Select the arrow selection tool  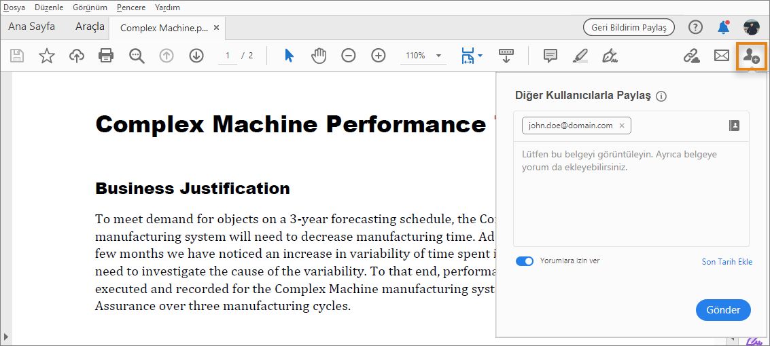pyautogui.click(x=290, y=56)
